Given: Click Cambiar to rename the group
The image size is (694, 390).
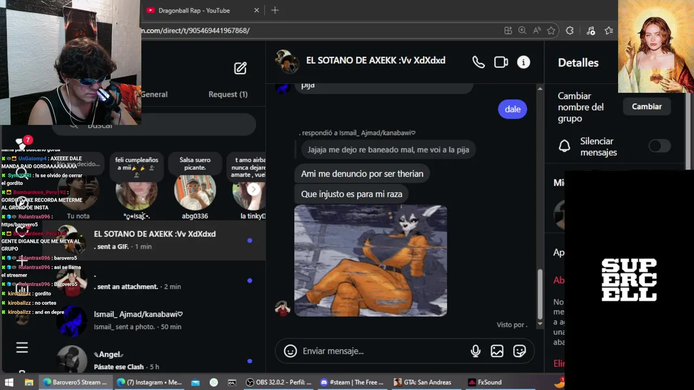Looking at the screenshot, I should [x=647, y=107].
